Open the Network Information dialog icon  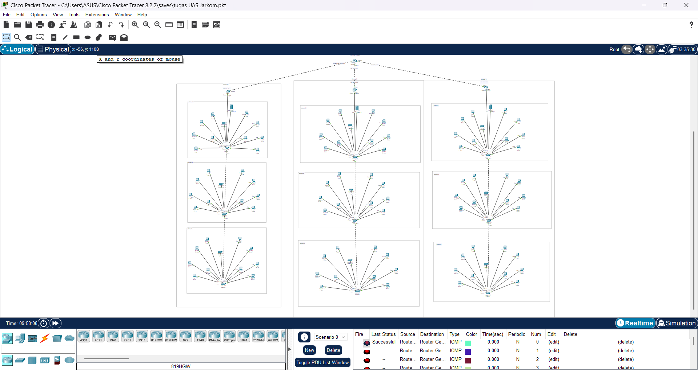[51, 25]
